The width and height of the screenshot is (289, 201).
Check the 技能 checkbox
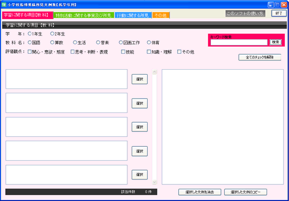[123, 52]
